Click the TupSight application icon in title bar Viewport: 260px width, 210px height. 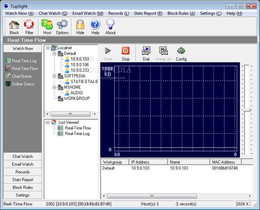pos(6,6)
